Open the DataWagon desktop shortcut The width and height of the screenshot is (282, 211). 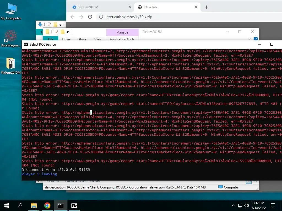coord(11,38)
